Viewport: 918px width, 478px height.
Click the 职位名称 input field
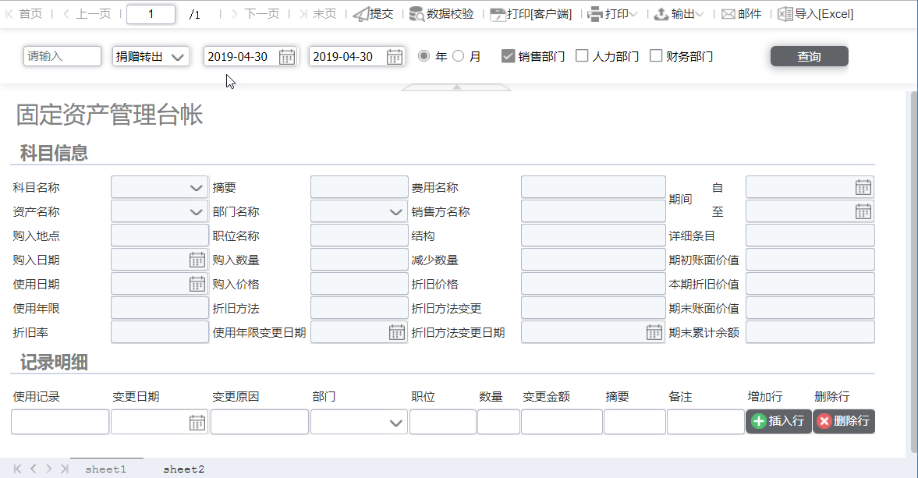tap(359, 235)
